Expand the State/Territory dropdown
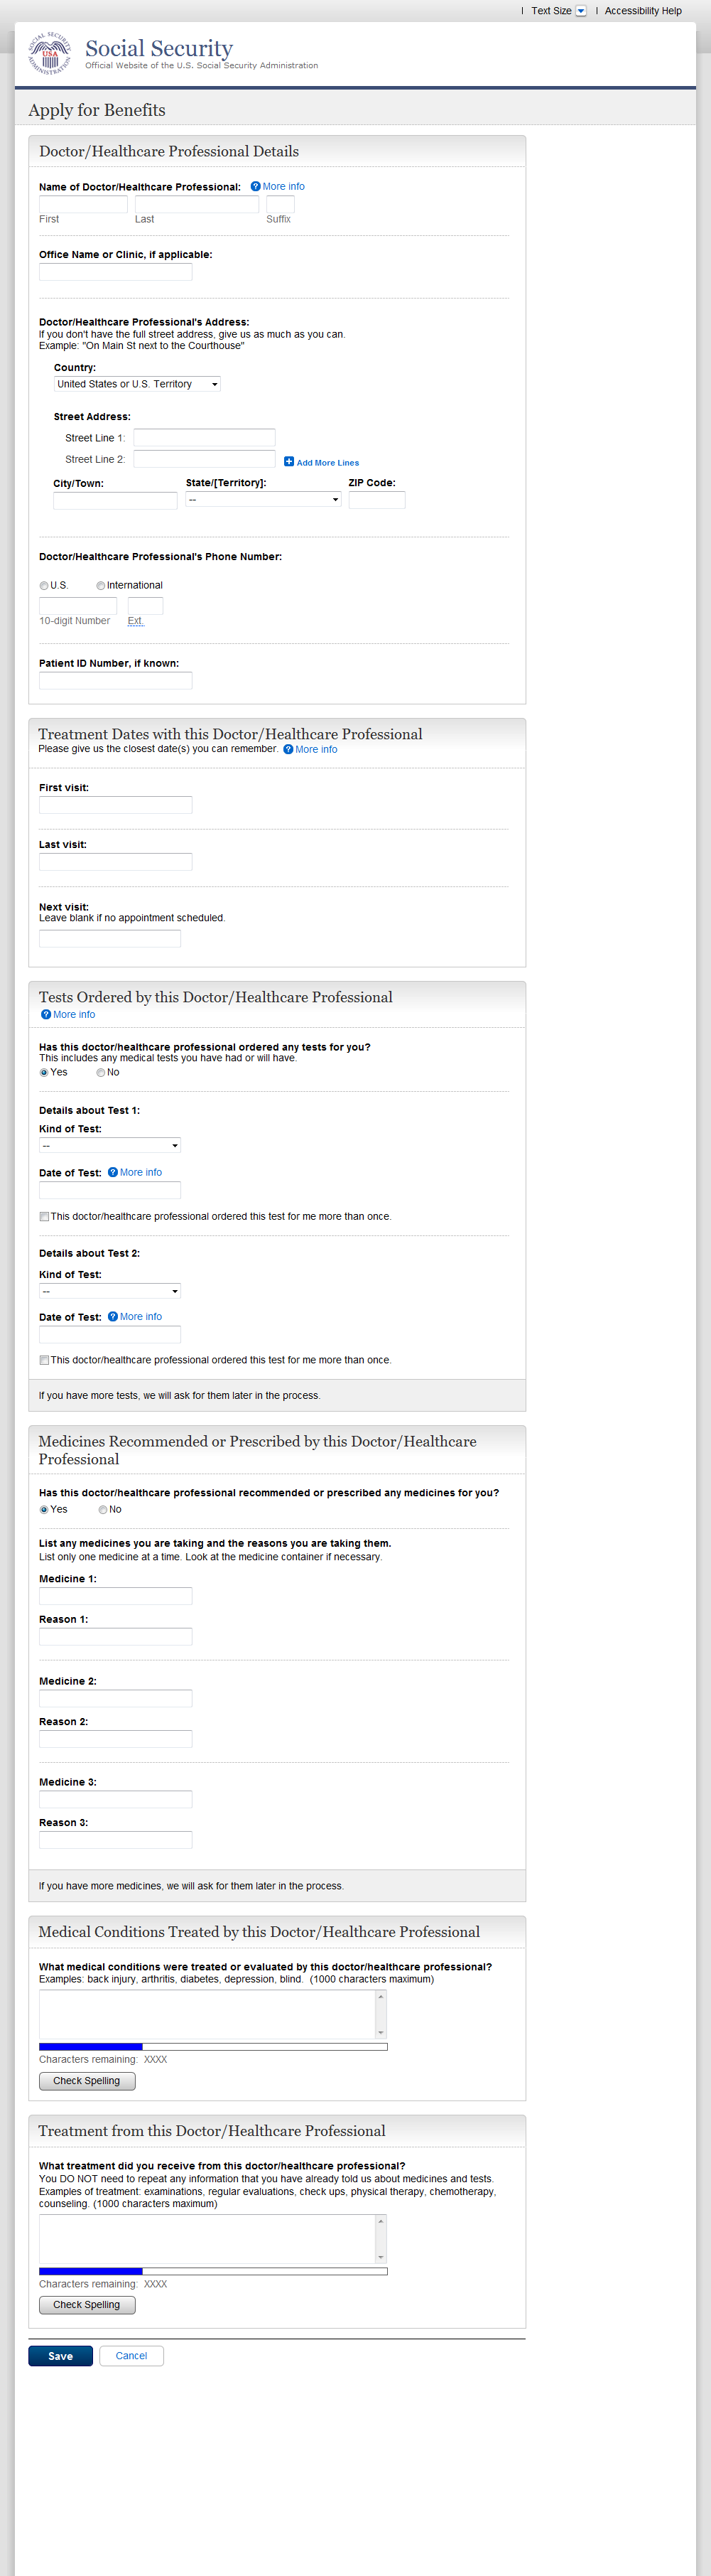This screenshot has width=711, height=2576. point(263,499)
